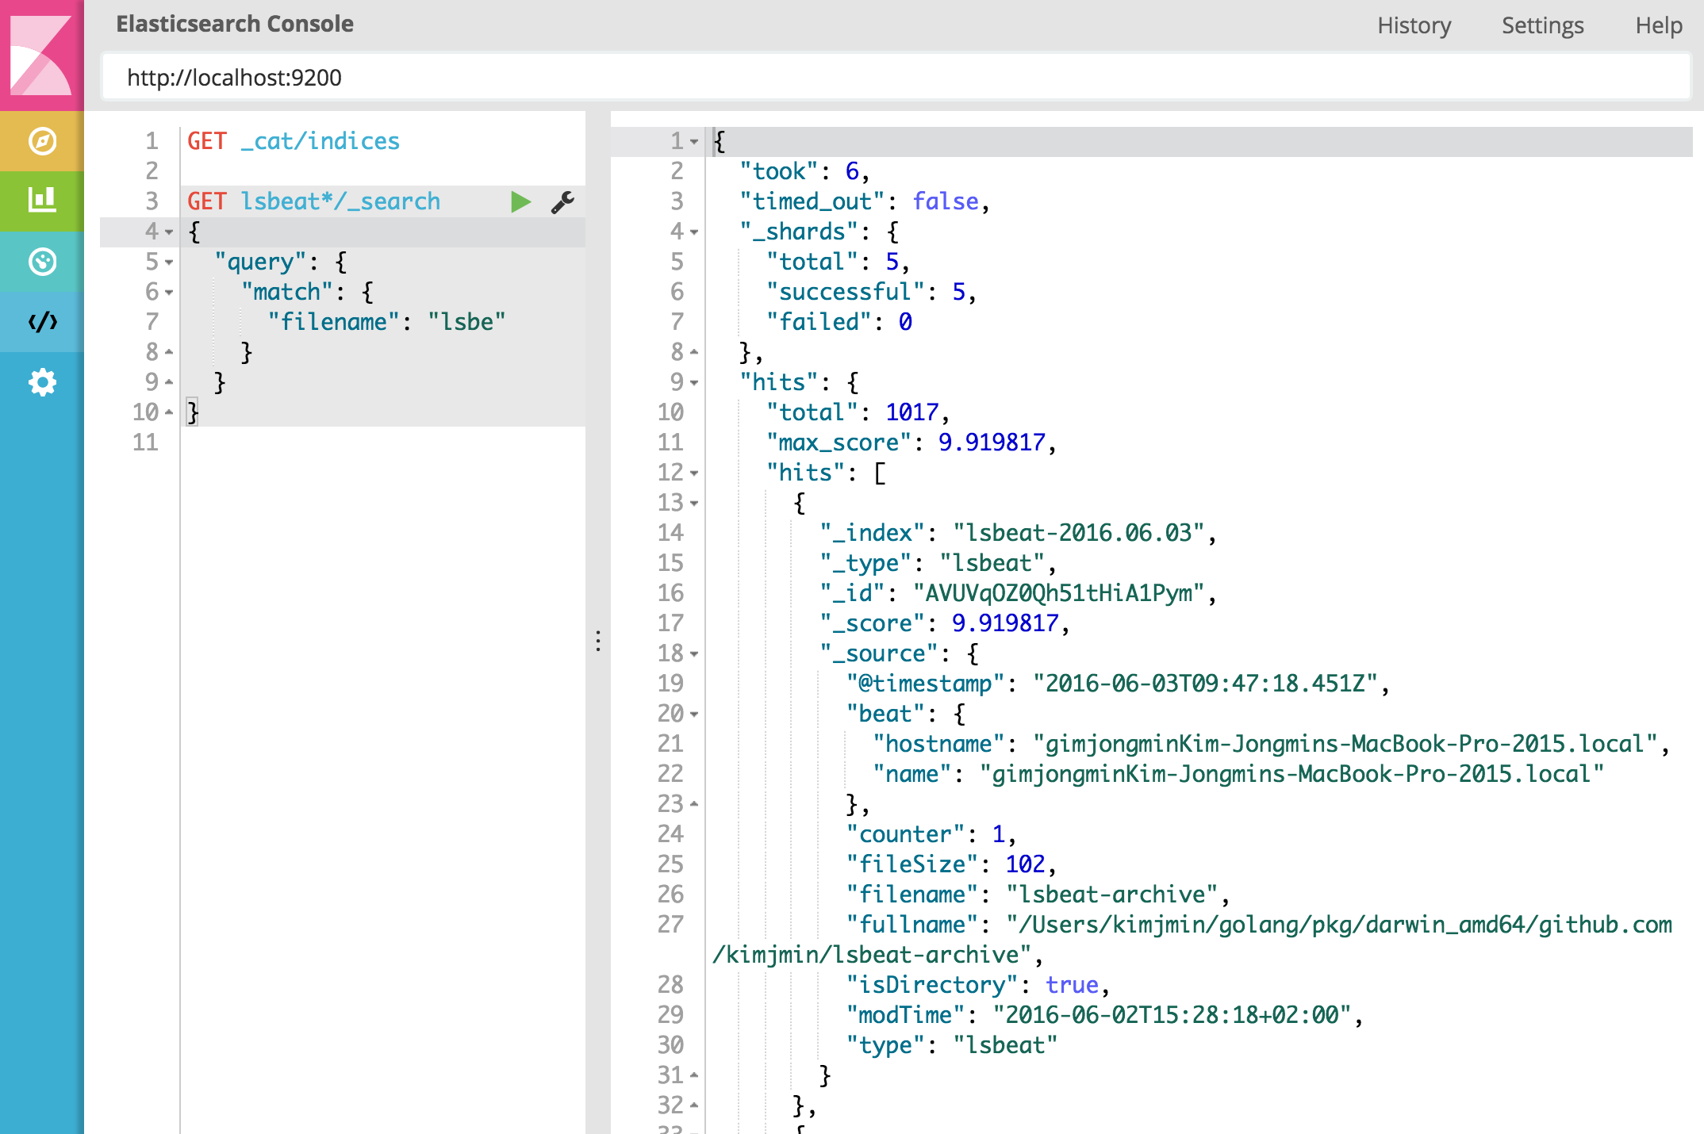
Task: Click the "hostname" value line
Action: (x=1272, y=744)
